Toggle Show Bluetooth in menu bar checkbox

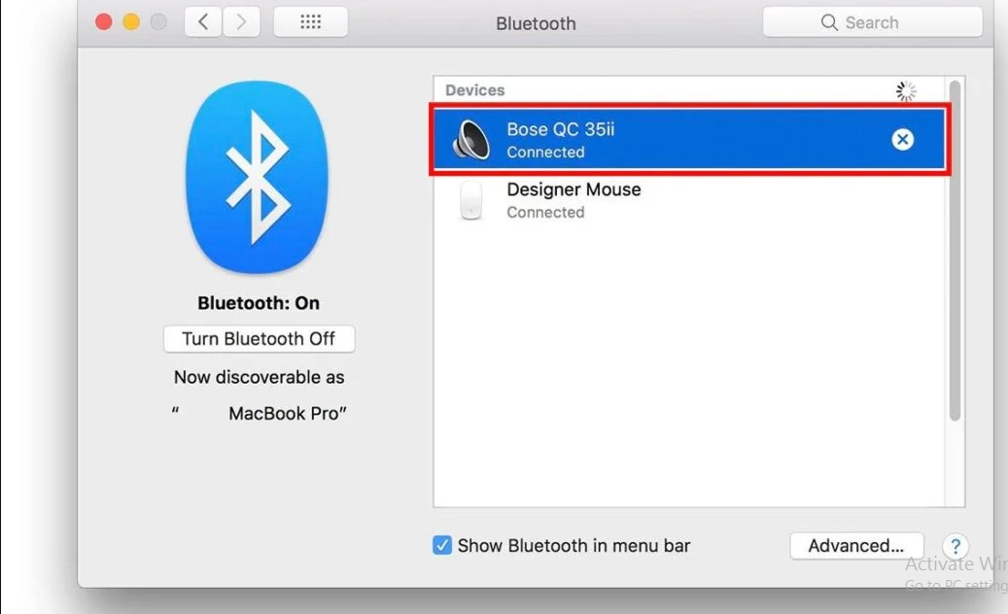442,545
